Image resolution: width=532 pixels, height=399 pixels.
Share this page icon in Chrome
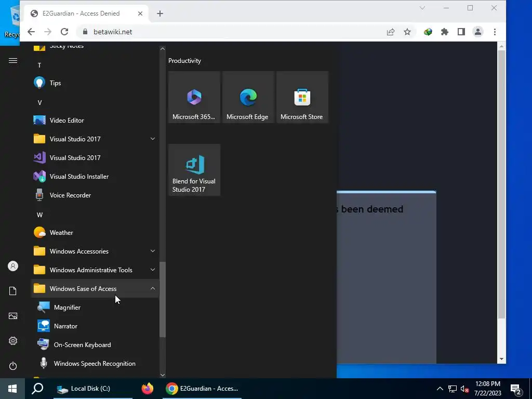(391, 32)
